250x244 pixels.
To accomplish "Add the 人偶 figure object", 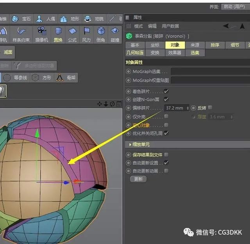I will click(x=46, y=19).
